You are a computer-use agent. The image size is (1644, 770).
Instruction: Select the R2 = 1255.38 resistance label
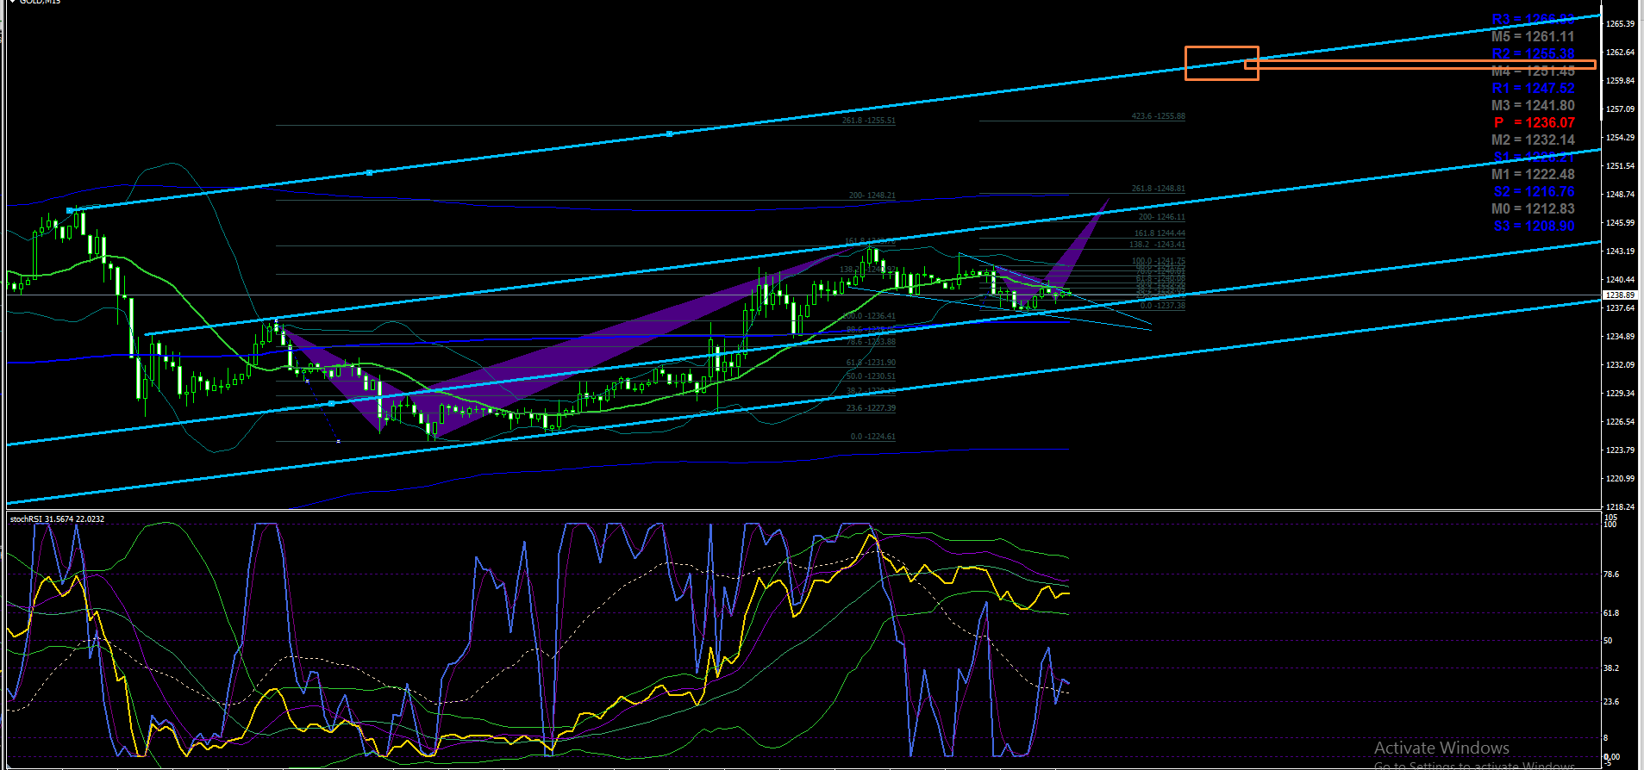point(1533,53)
